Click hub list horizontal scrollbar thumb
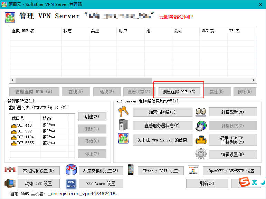Viewport: 266px width, 199px height. click(84, 80)
